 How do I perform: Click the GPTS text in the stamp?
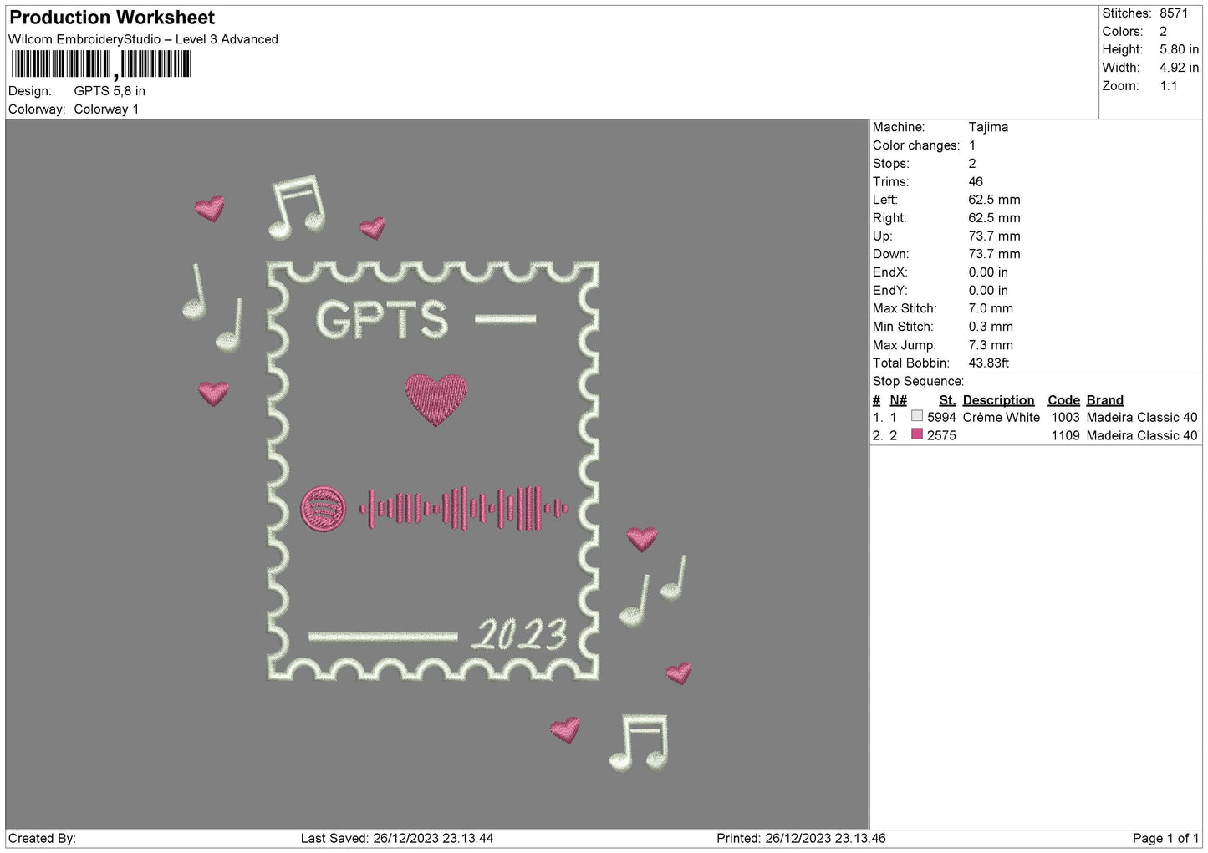click(382, 319)
